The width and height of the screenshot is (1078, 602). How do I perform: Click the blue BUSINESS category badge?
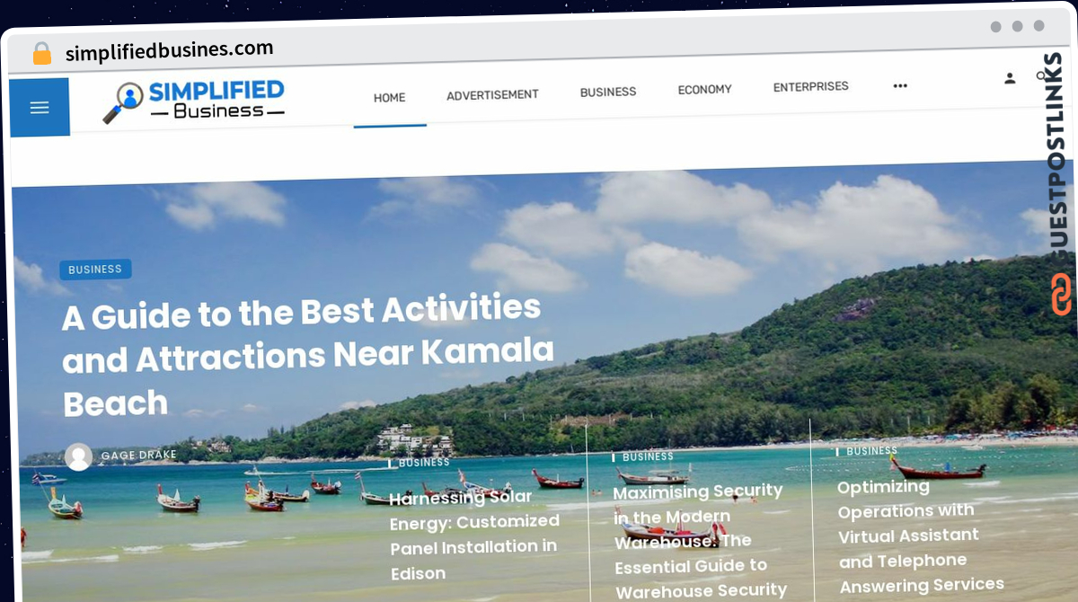click(x=95, y=269)
